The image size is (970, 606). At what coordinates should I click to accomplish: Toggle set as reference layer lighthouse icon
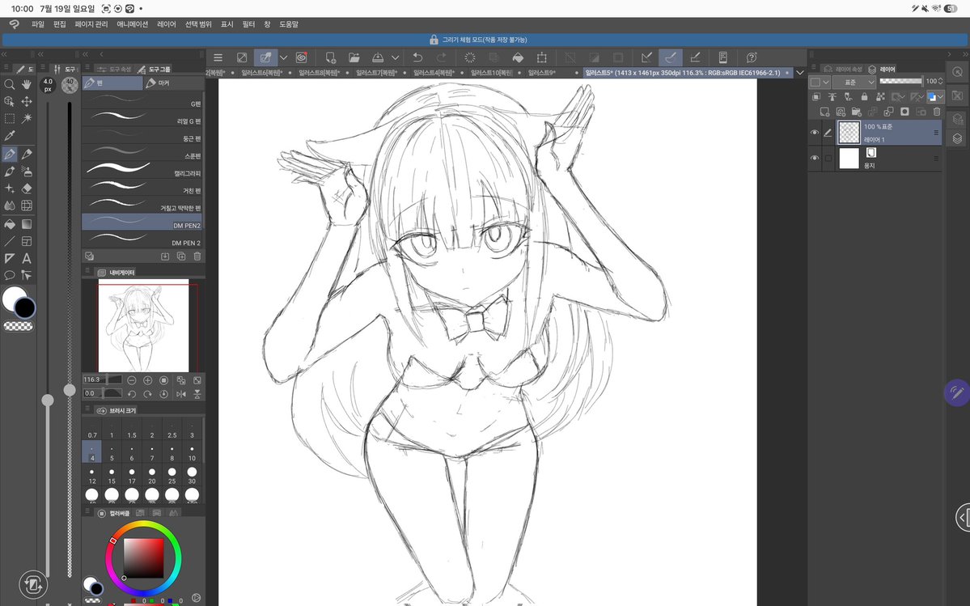pyautogui.click(x=832, y=96)
